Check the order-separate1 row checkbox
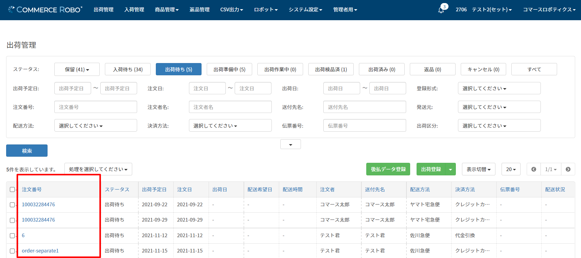581x258 pixels. coord(12,251)
